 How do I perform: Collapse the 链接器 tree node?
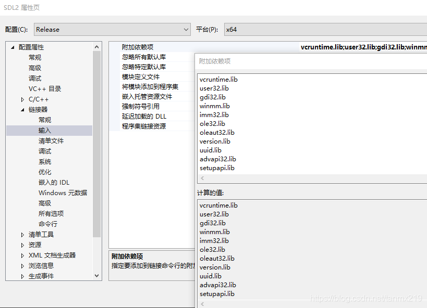(22, 110)
